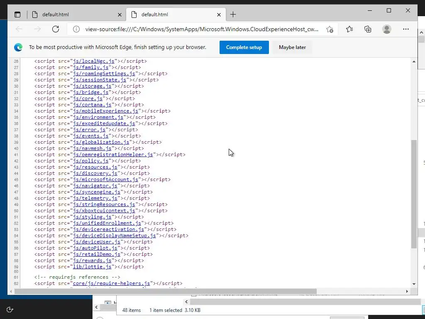Open the js/error.js link
Screen dimensions: 425x319
(89, 130)
